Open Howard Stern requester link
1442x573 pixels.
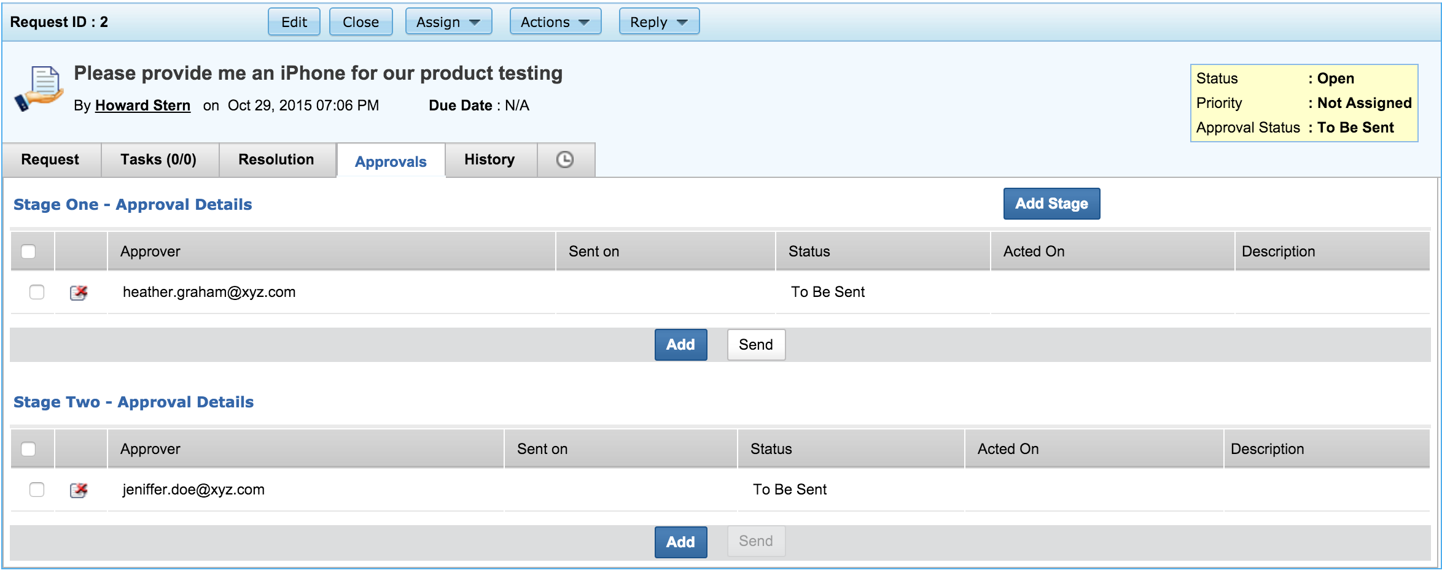142,106
